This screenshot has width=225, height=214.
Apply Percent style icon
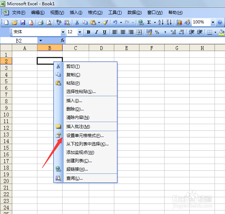157,32
